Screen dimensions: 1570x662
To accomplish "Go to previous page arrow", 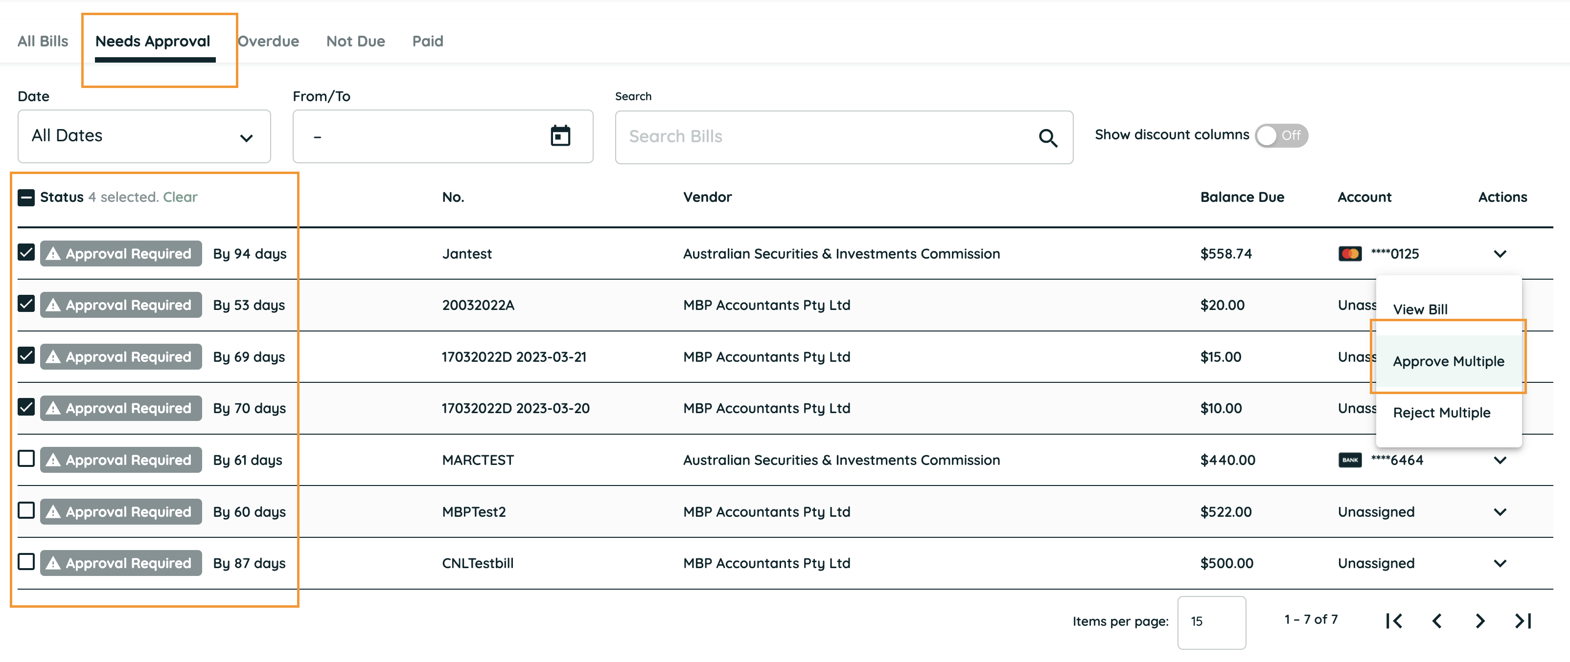I will pyautogui.click(x=1437, y=620).
